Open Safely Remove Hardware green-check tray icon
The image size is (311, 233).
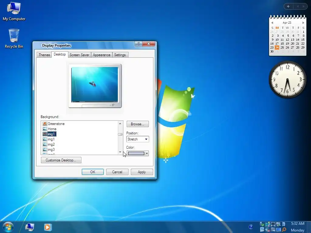[x=262, y=224]
